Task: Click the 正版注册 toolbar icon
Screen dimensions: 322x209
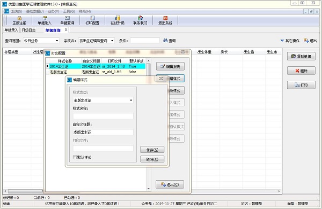Action: click(19, 18)
